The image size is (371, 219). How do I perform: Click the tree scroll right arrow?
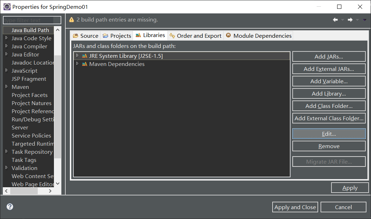pos(50,191)
